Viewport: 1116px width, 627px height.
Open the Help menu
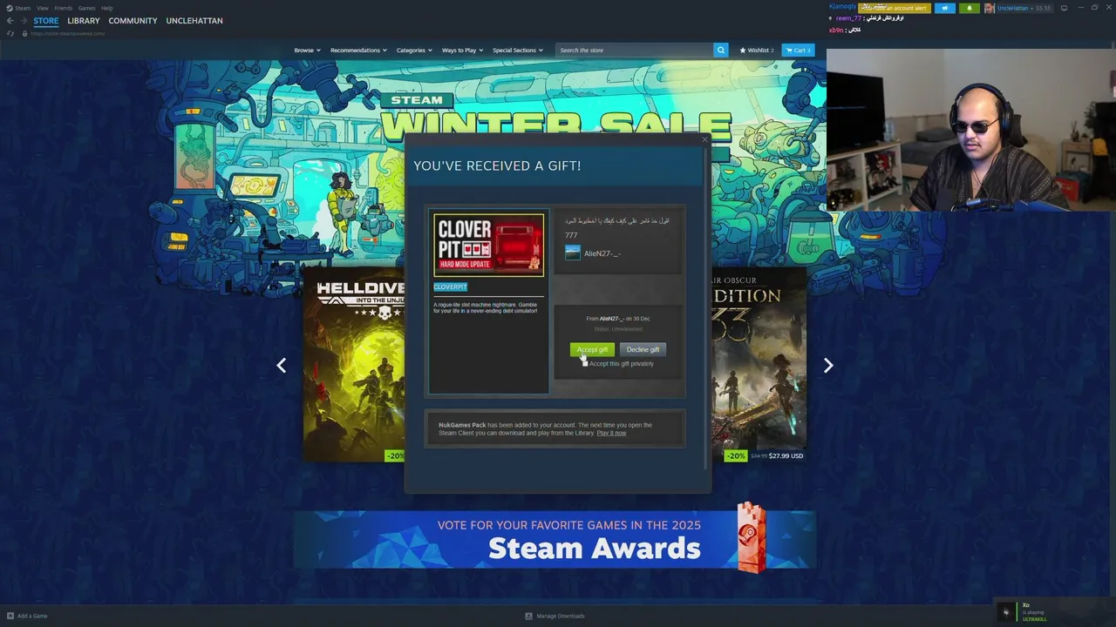[x=106, y=8]
